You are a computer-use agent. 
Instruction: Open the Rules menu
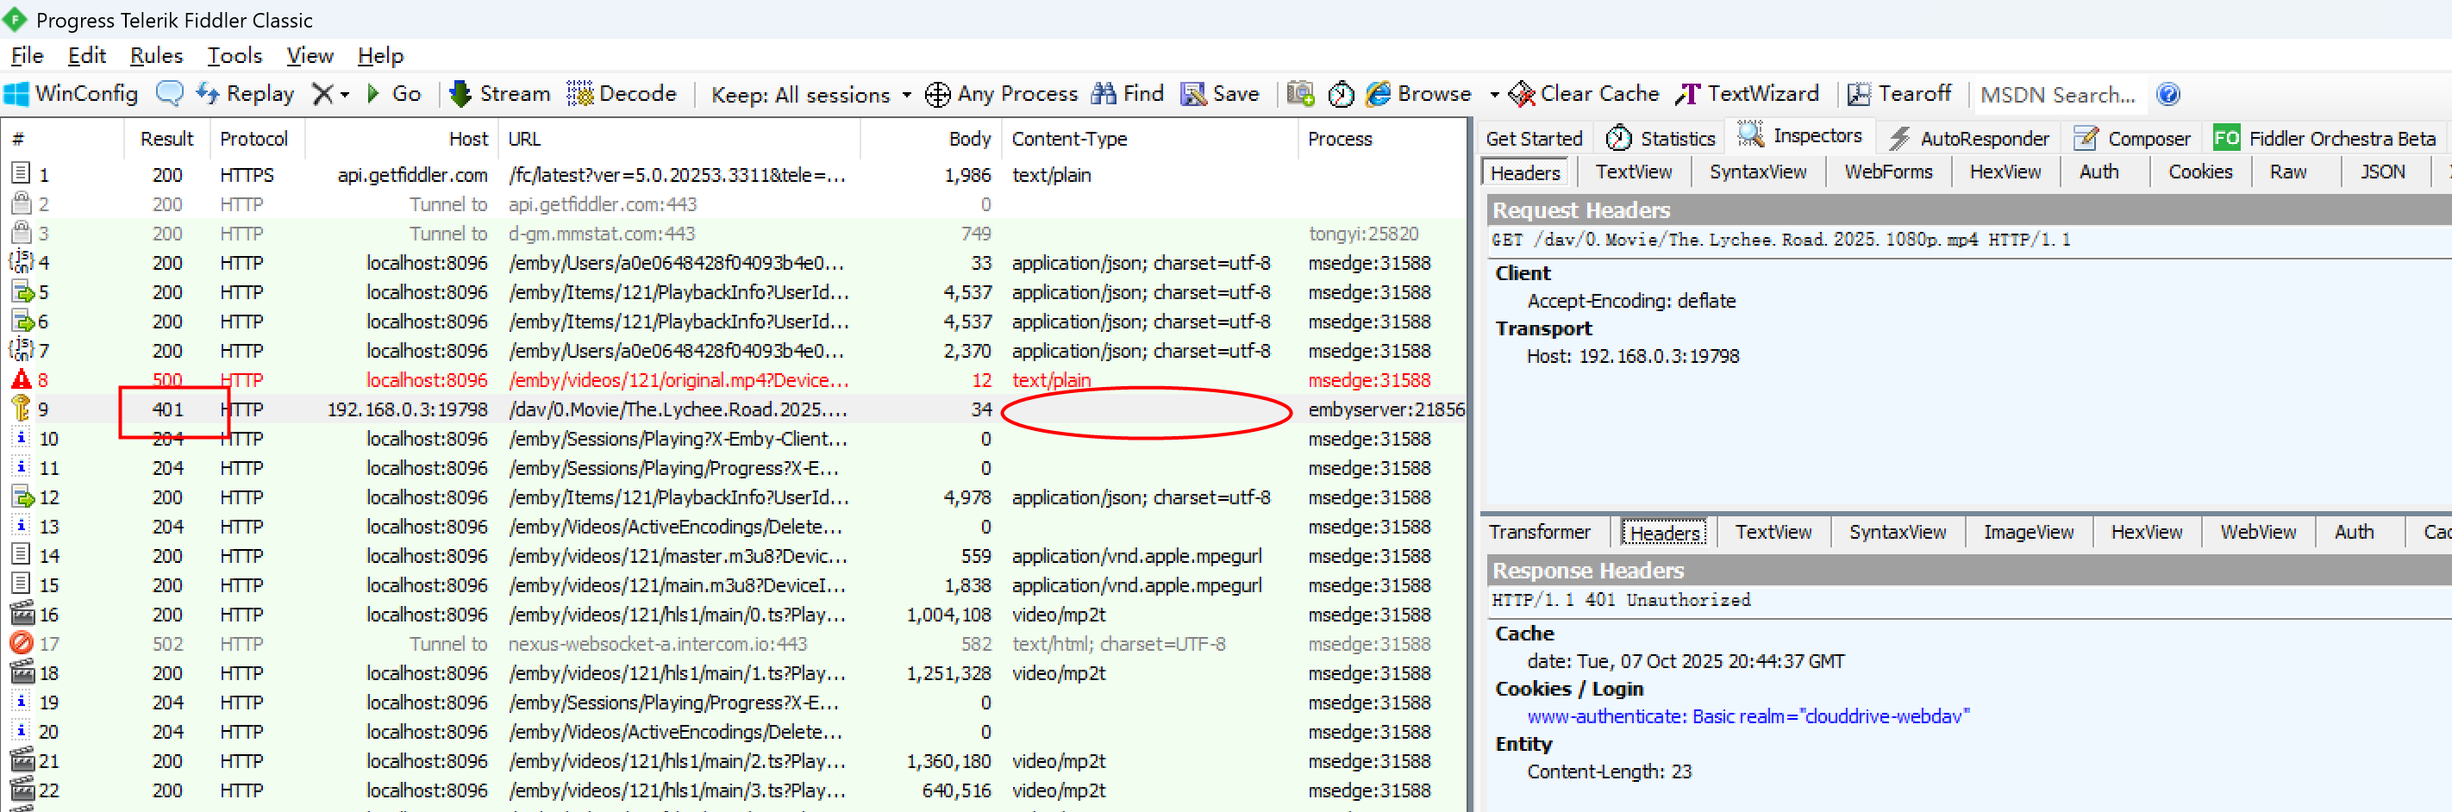click(156, 56)
